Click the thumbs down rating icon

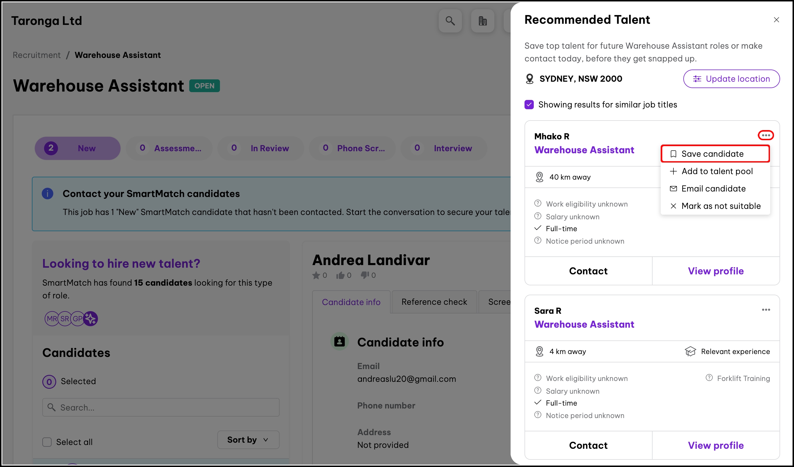[365, 275]
